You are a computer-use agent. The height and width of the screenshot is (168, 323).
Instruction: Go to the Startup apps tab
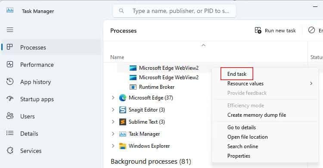[37, 100]
